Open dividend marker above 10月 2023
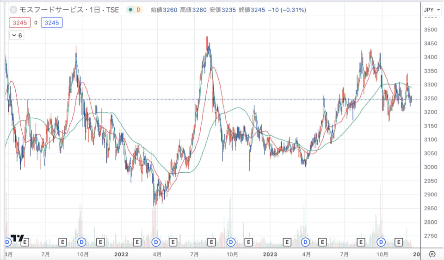444x260 pixels. coord(381,242)
